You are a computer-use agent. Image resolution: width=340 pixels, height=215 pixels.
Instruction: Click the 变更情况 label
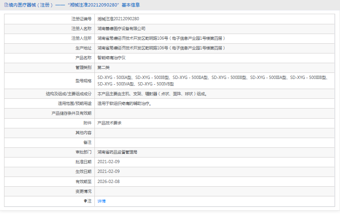[83, 192]
